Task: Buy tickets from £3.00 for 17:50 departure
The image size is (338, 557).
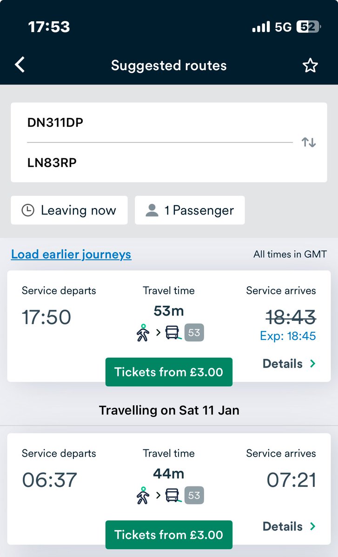Action: [169, 372]
